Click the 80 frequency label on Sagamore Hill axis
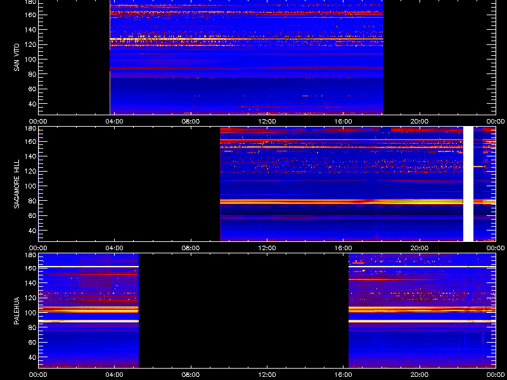The image size is (507, 380). pos(32,201)
